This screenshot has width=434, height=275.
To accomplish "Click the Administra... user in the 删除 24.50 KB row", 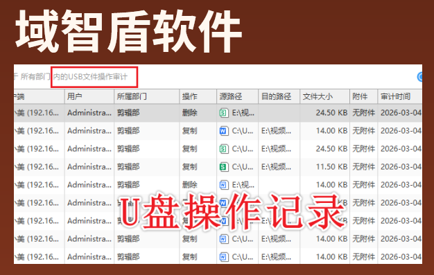I will point(89,113).
